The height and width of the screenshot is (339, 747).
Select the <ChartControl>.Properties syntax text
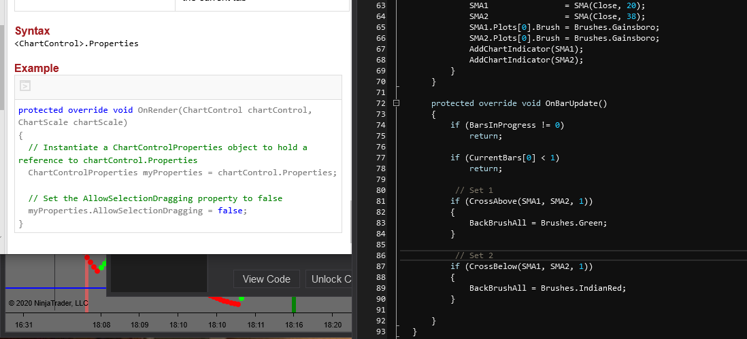(x=77, y=43)
